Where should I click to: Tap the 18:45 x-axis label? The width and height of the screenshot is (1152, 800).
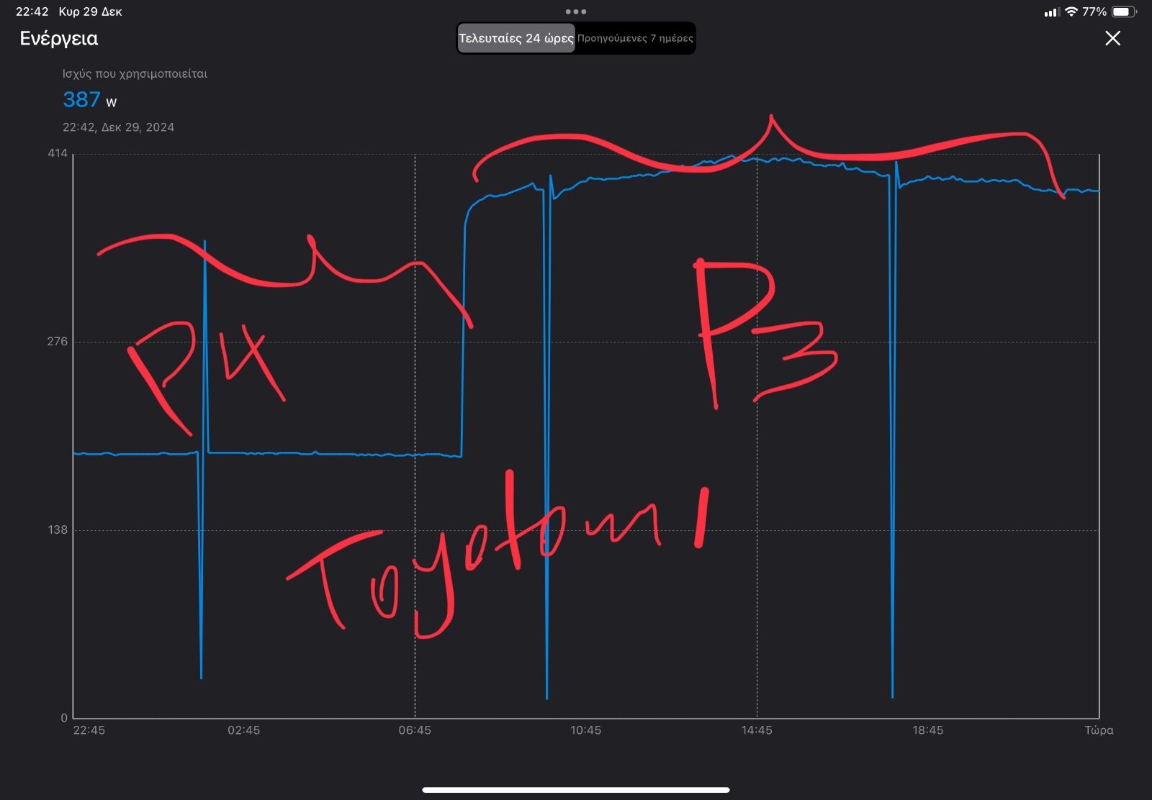pos(927,730)
